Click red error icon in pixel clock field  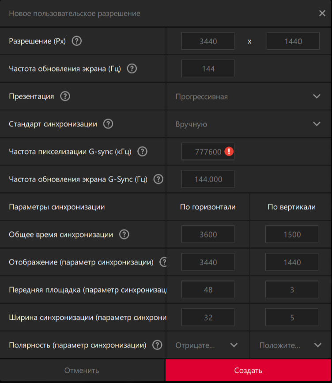point(229,151)
